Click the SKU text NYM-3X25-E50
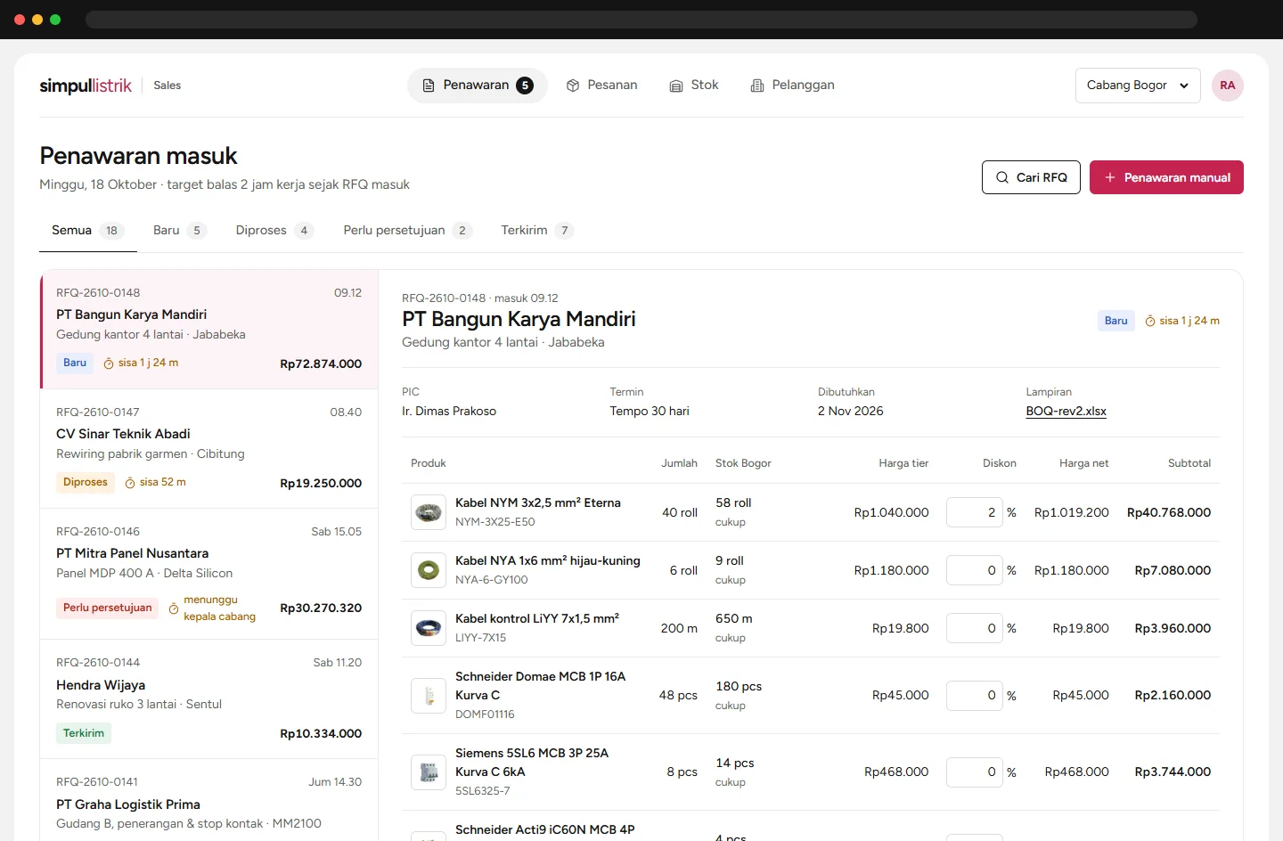Screen dimensions: 1283x841 (x=495, y=522)
